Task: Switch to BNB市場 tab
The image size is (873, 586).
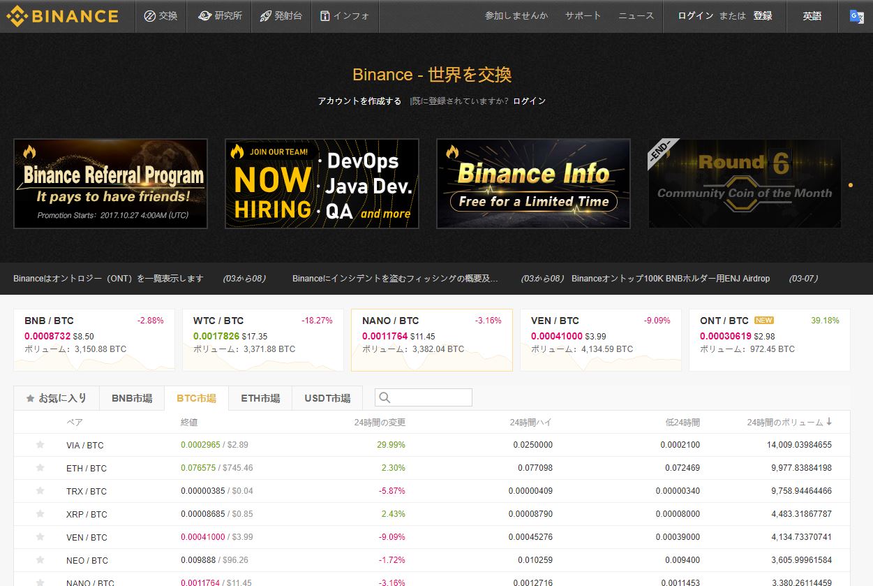Action: click(132, 398)
